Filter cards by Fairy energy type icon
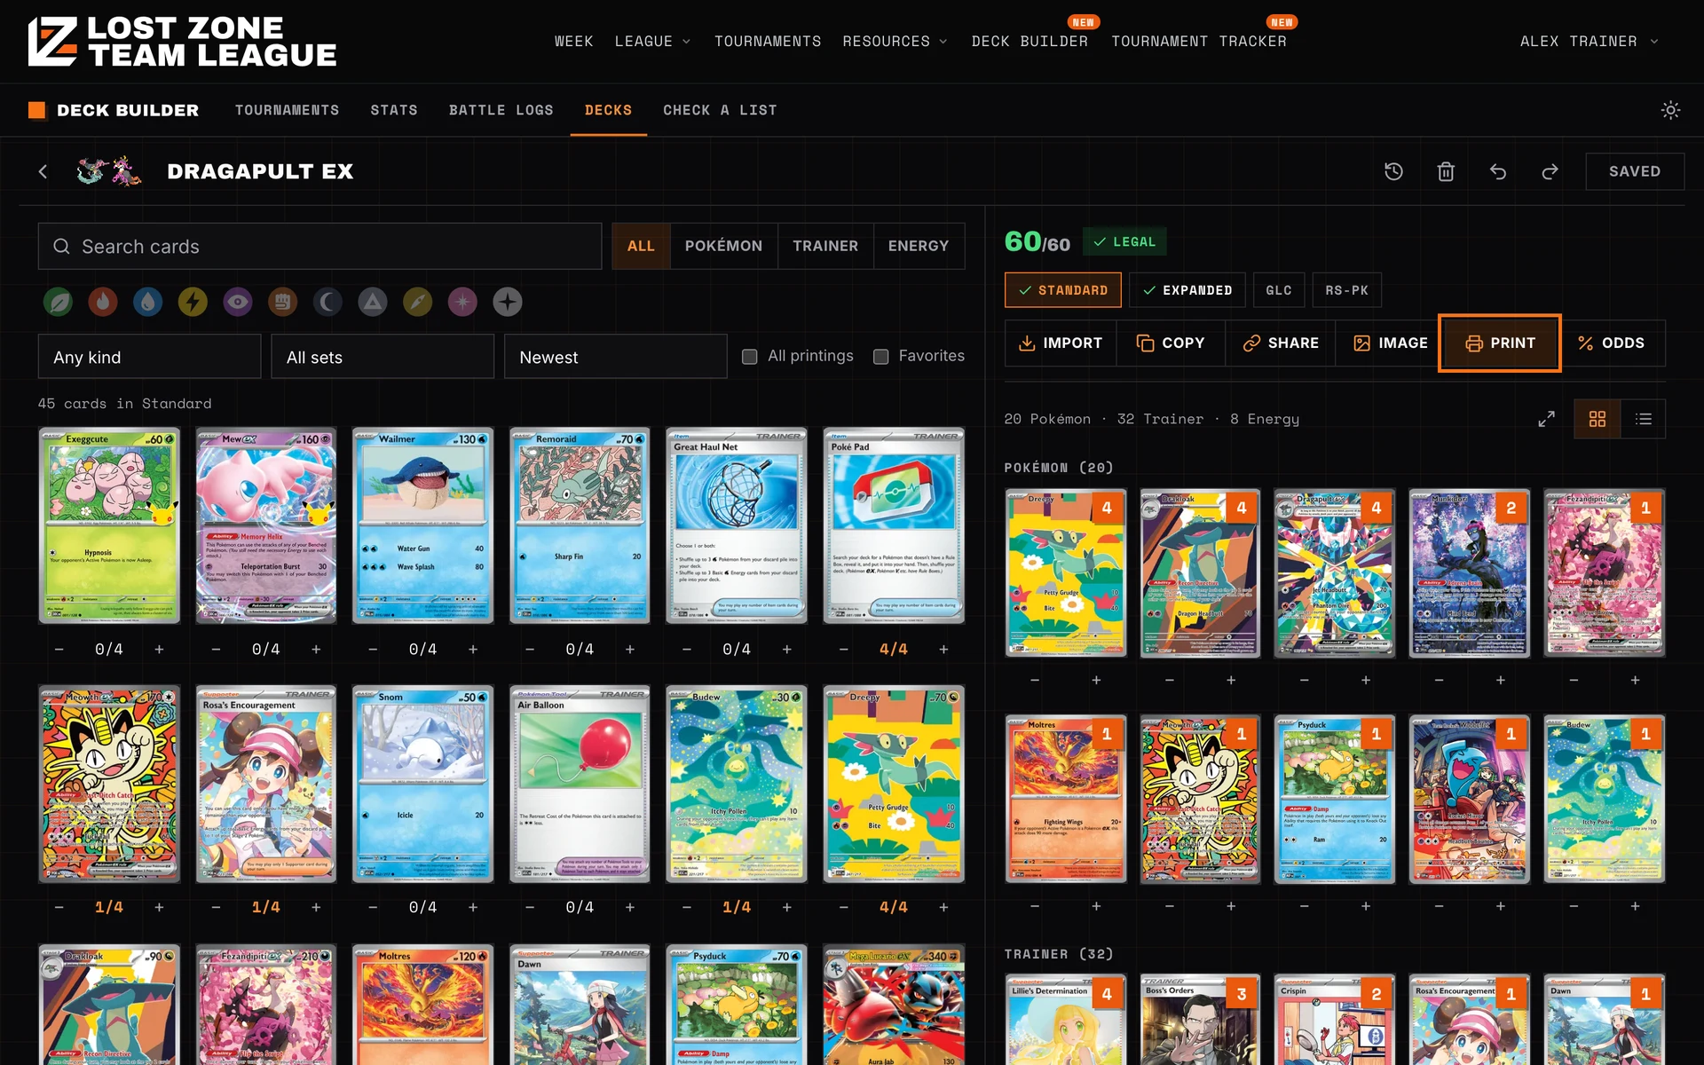1704x1065 pixels. click(462, 302)
